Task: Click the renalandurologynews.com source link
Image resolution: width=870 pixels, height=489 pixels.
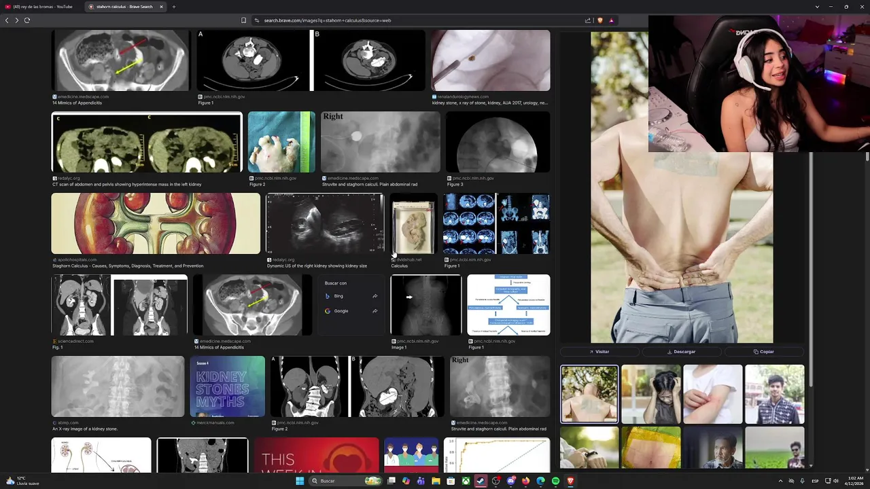Action: 463,96
